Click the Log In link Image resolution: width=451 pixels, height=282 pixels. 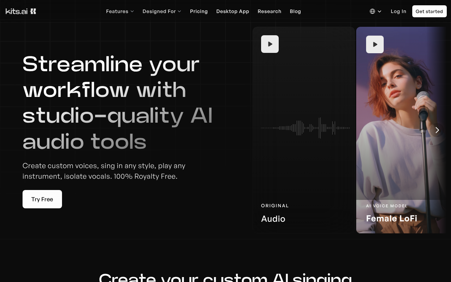tap(398, 11)
